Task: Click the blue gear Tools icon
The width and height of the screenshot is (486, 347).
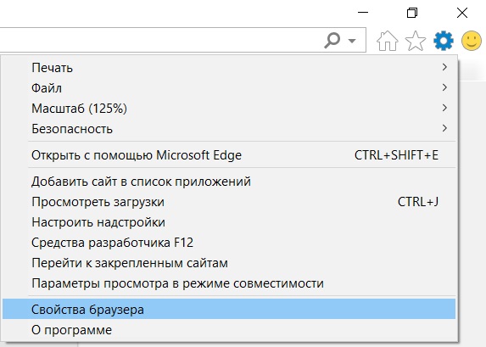Action: tap(444, 41)
